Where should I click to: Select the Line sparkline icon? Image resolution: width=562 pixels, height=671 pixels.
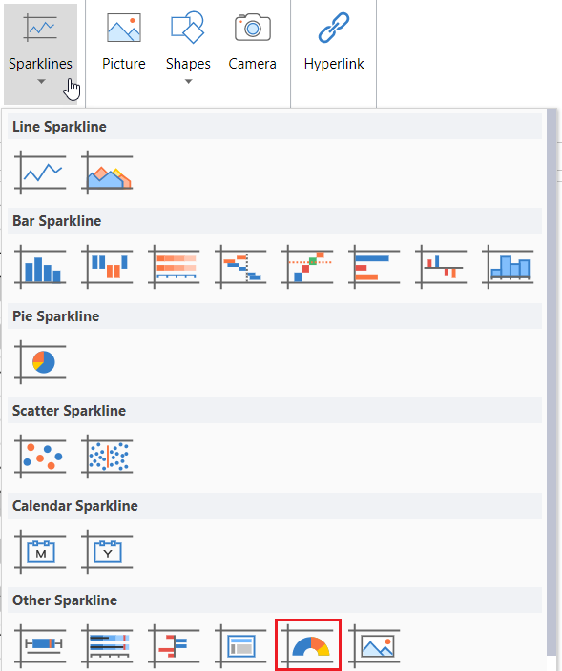pyautogui.click(x=40, y=173)
